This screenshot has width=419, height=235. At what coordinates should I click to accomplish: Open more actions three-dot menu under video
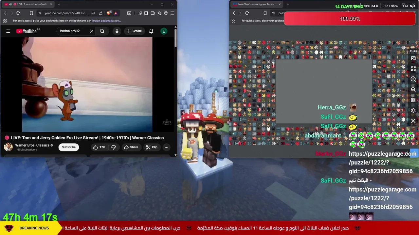click(166, 147)
